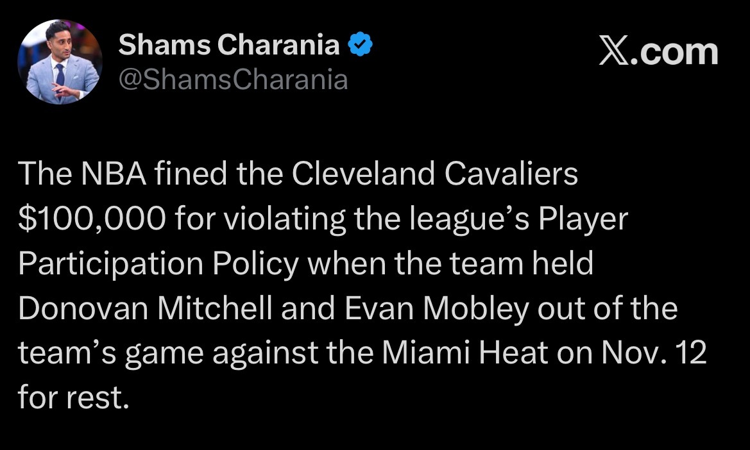Click Participation Policy text

[x=158, y=263]
